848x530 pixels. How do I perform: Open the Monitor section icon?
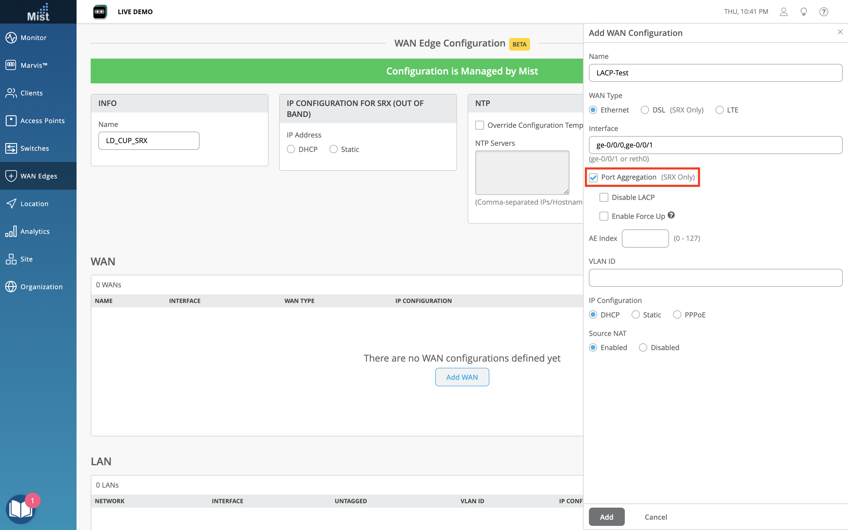[x=11, y=37]
